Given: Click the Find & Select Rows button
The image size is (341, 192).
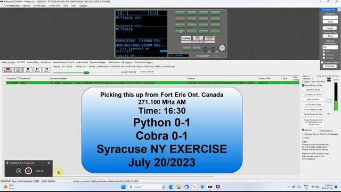Looking at the screenshot, I should (313, 109).
